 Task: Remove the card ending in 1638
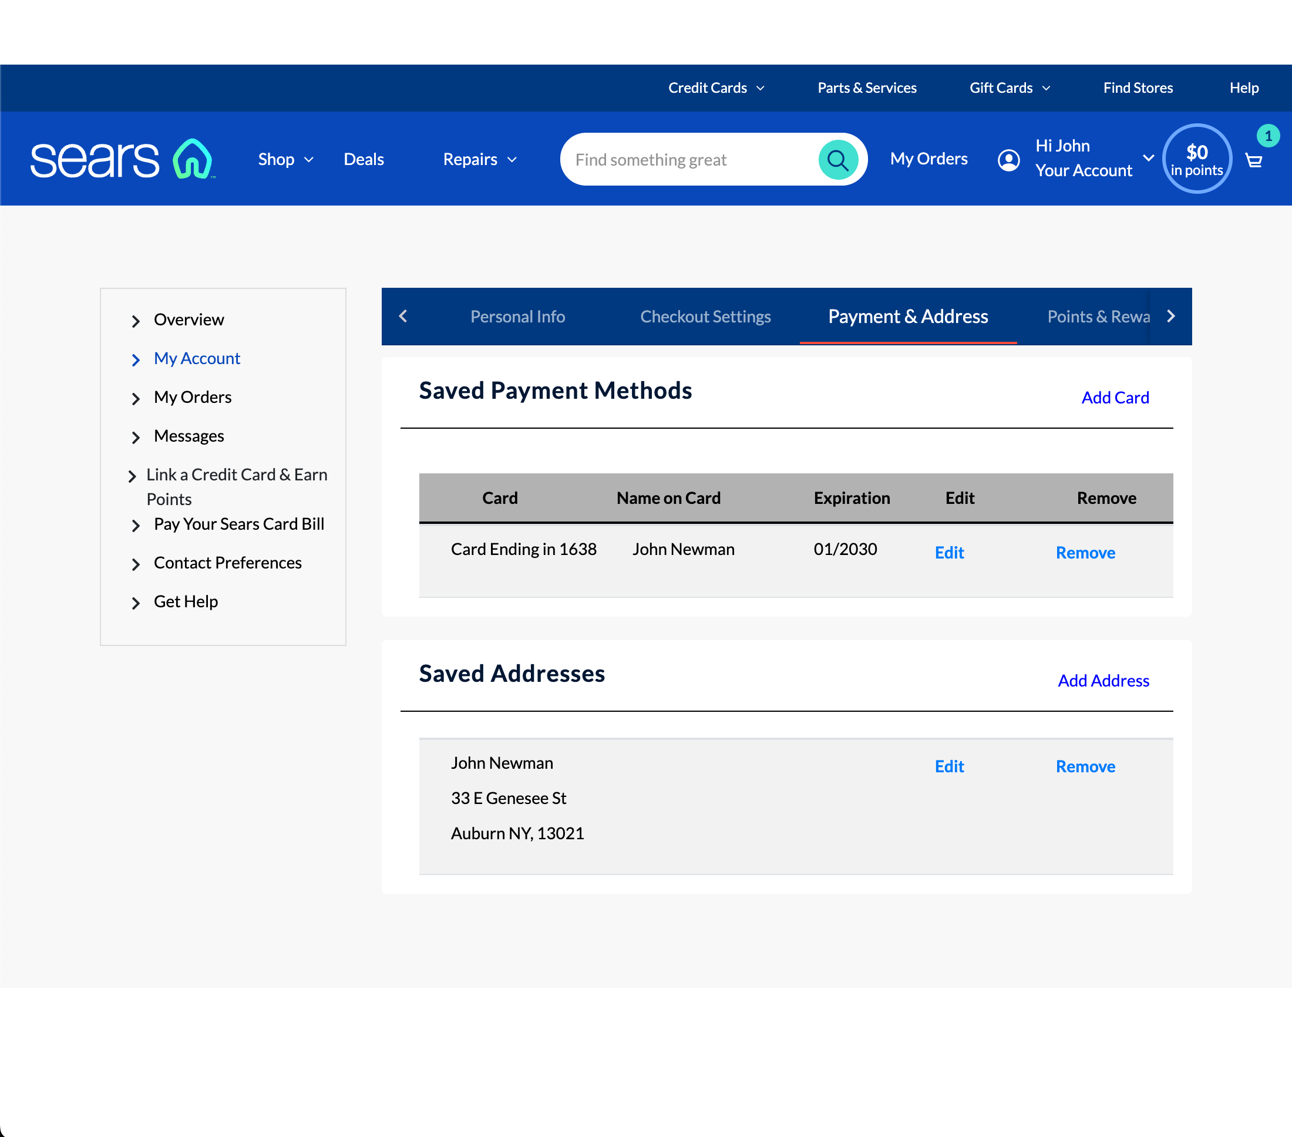[1085, 553]
